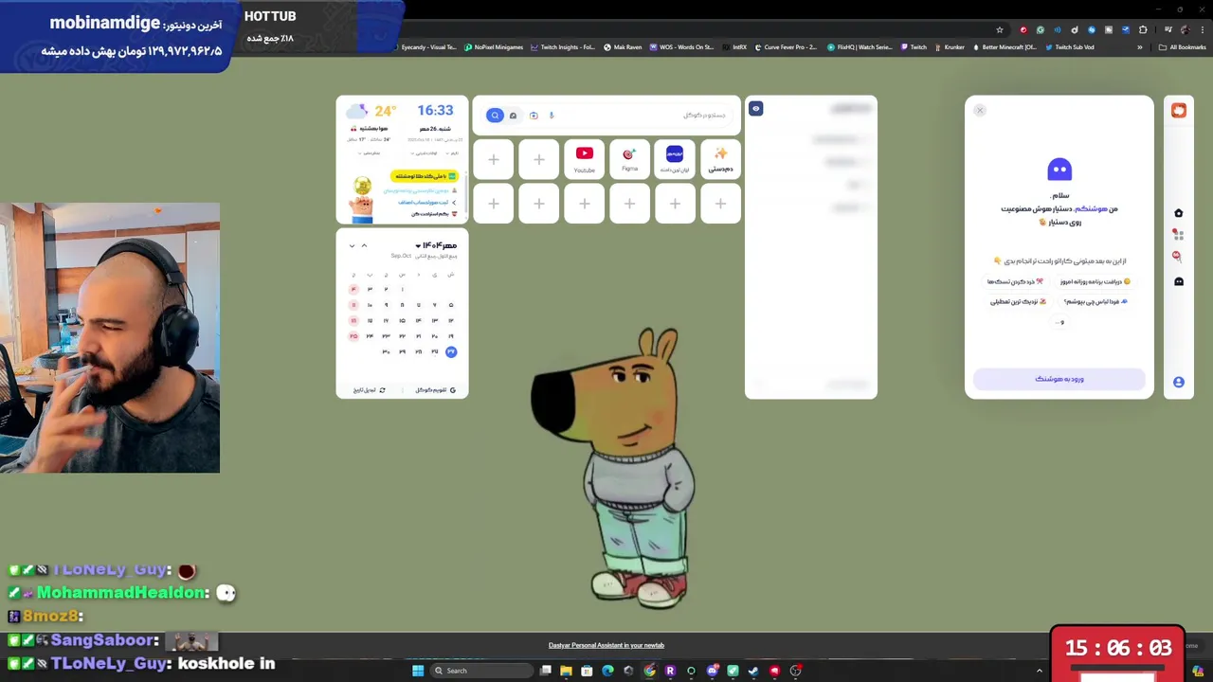Screen dimensions: 1213x682
Task: Open the ghost assistant icon in the right sidebar
Action: point(1179,281)
